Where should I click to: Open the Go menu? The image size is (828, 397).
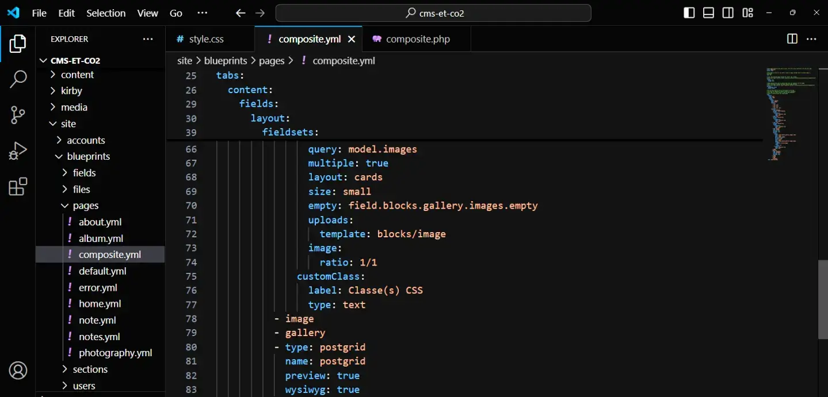(x=176, y=13)
